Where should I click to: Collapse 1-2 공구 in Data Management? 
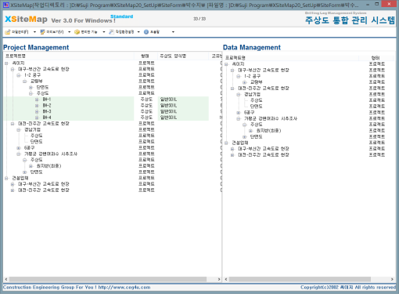click(239, 76)
